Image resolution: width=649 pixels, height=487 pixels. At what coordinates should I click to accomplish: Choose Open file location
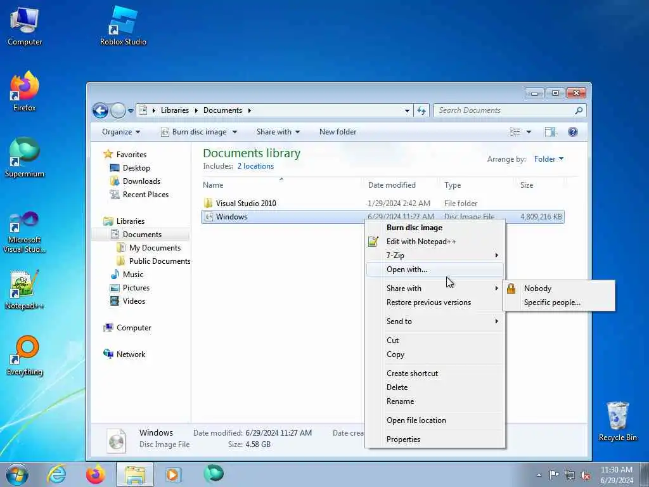click(435, 420)
